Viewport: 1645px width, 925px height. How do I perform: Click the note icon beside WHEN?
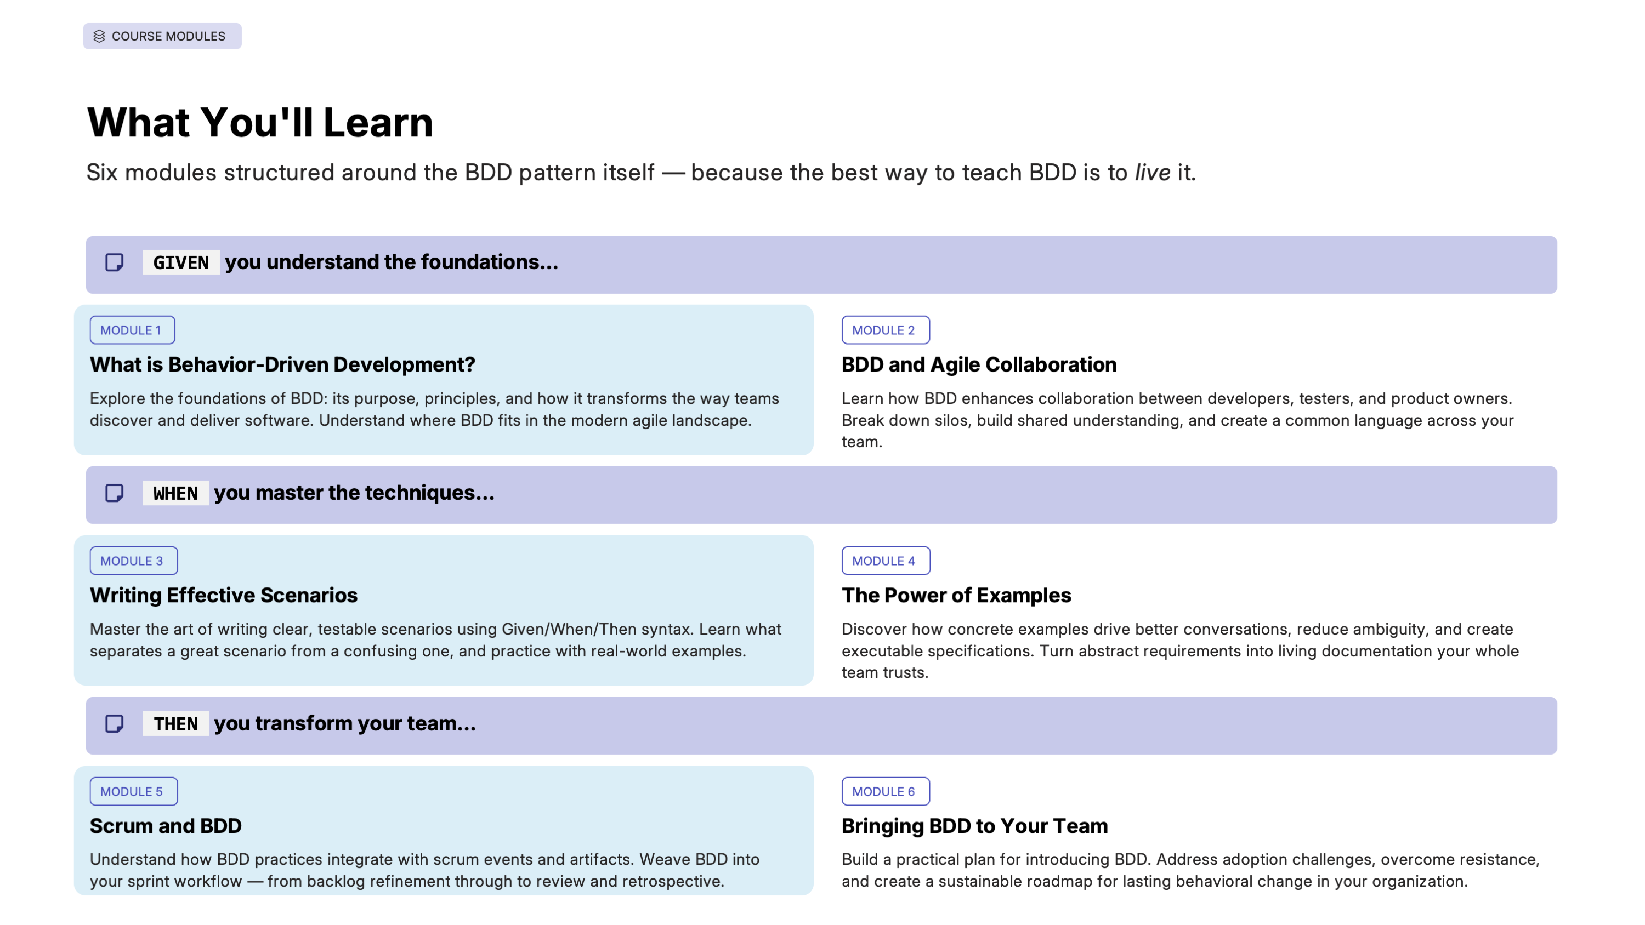pyautogui.click(x=114, y=493)
